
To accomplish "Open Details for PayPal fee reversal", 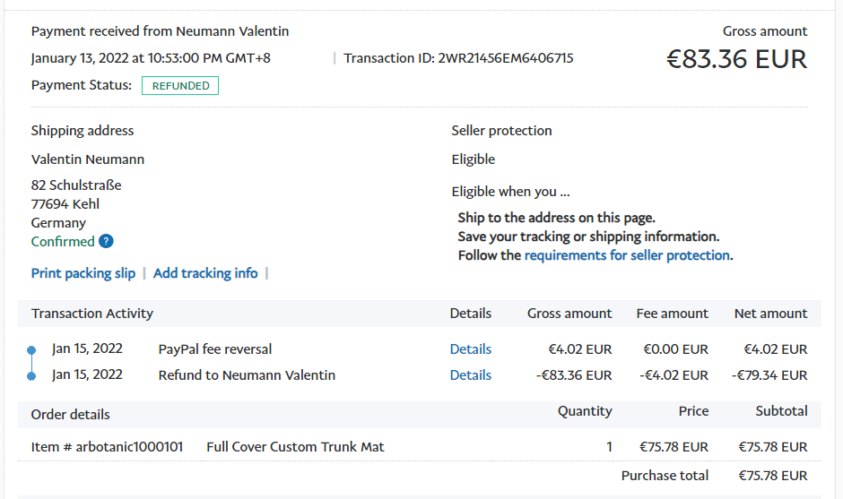I will point(471,349).
